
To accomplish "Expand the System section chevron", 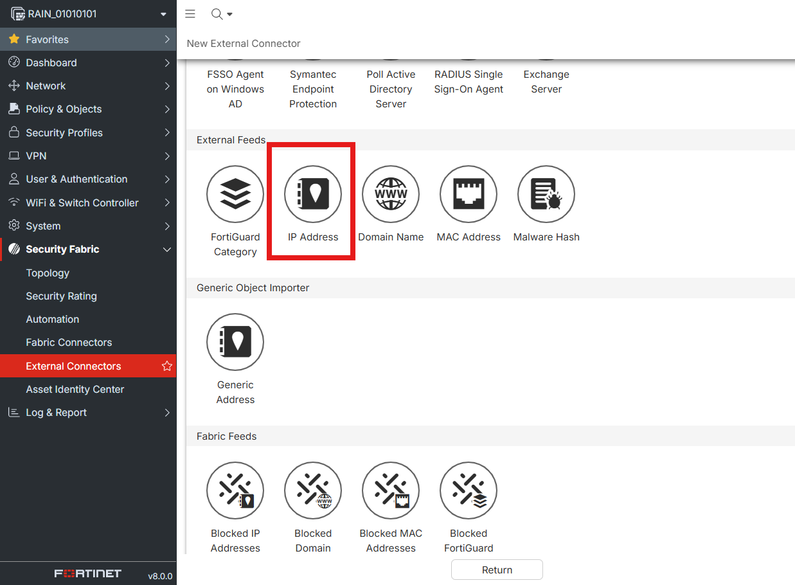I will tap(167, 226).
